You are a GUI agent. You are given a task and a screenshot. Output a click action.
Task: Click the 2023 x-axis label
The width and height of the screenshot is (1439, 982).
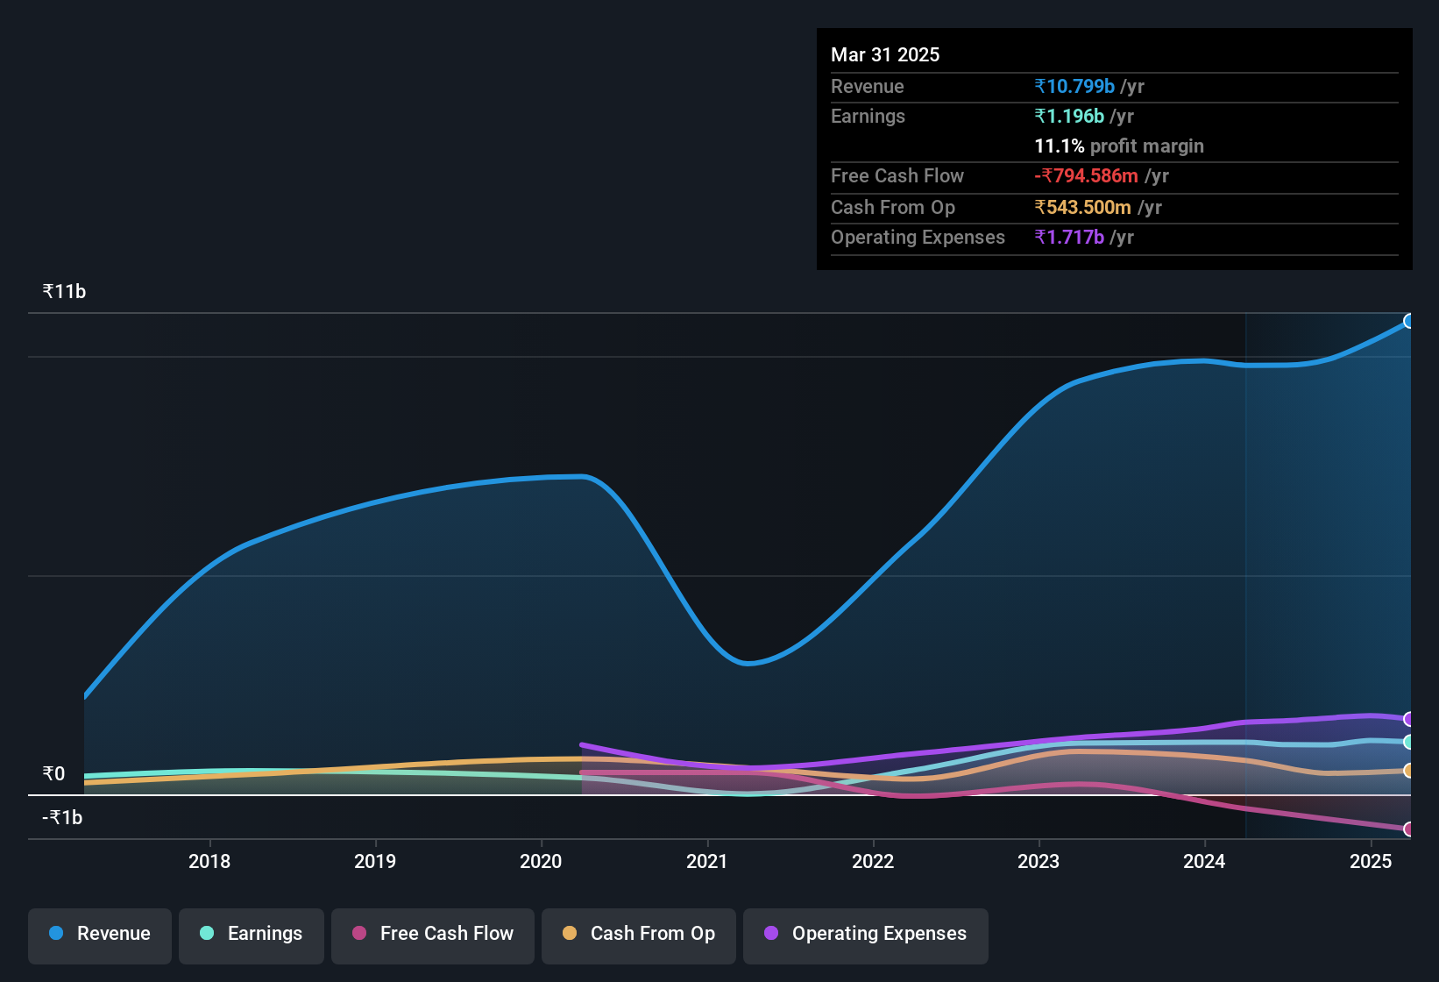pyautogui.click(x=1038, y=862)
